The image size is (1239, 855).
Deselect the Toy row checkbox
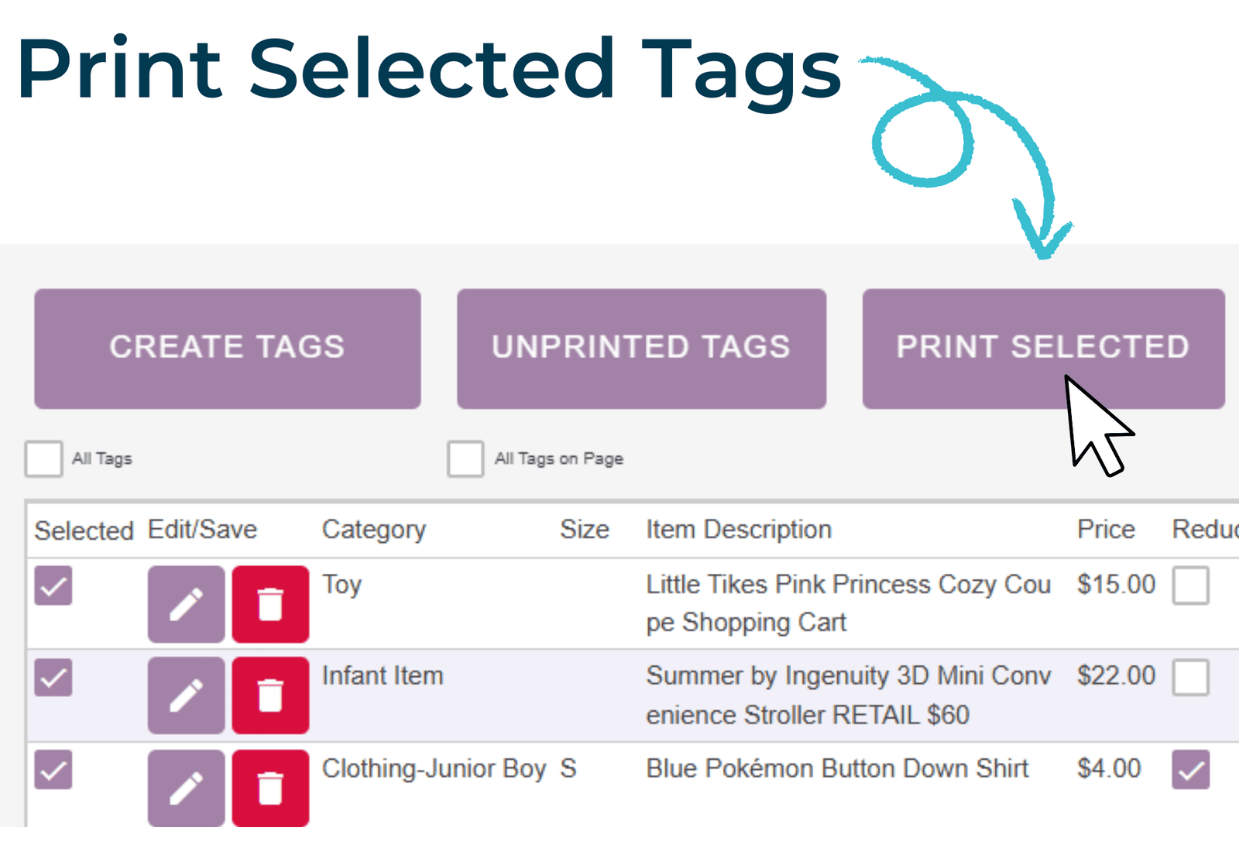pyautogui.click(x=53, y=585)
